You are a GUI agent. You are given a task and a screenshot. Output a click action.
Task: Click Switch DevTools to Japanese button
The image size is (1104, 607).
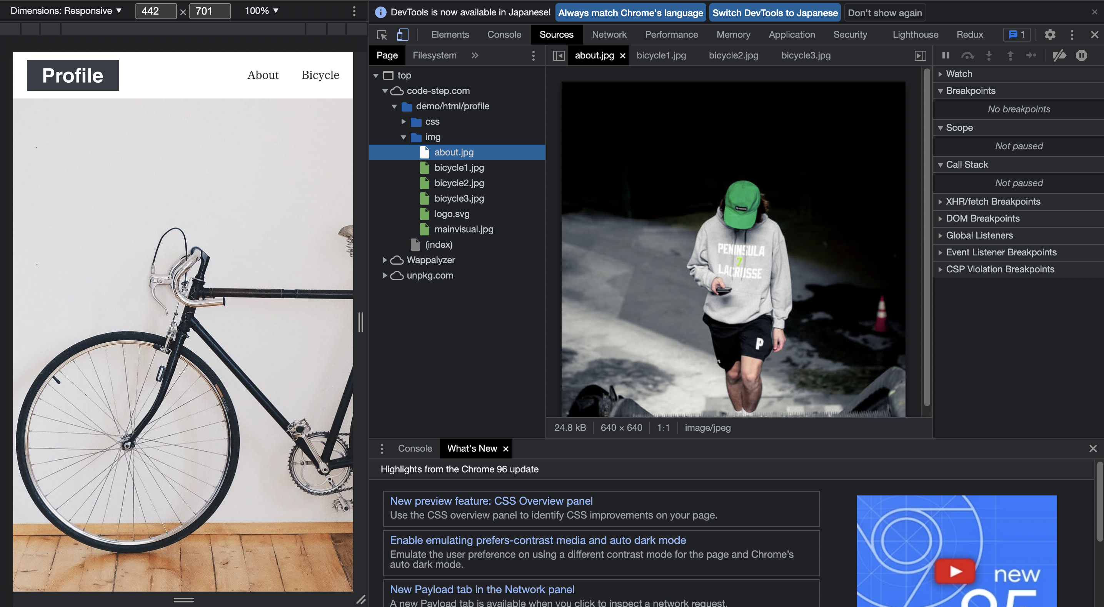[774, 13]
